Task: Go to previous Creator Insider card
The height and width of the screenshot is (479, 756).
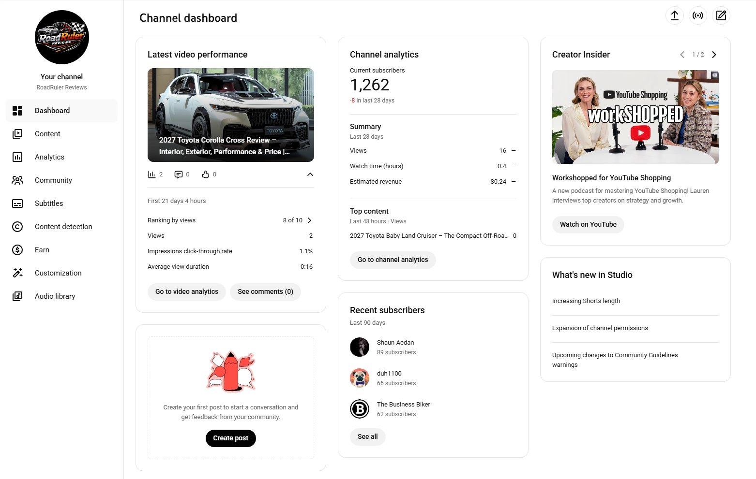Action: [x=682, y=55]
